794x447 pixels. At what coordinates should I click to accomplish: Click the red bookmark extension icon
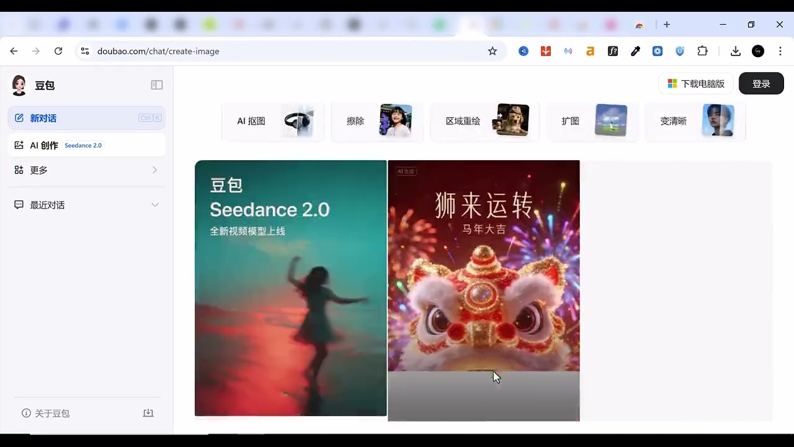click(546, 51)
